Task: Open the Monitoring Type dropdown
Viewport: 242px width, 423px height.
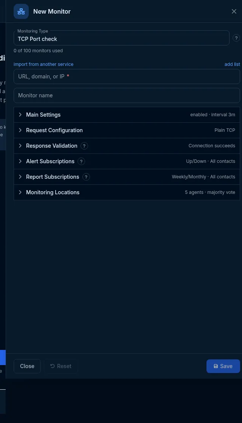Action: click(121, 38)
